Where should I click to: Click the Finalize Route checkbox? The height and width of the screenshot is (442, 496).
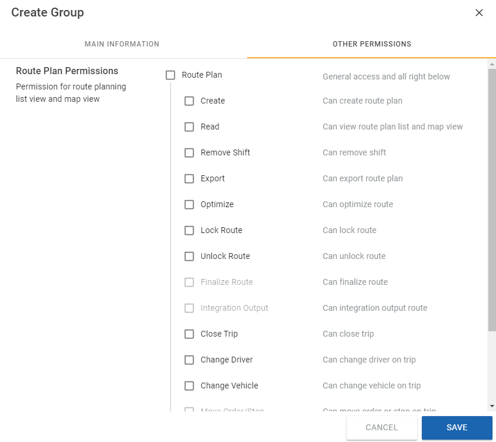tap(189, 283)
